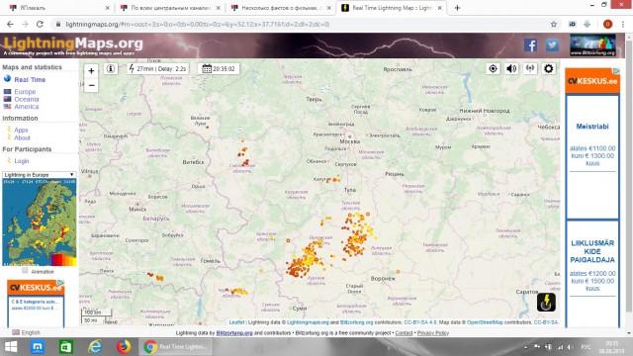
Task: Open About link in sidebar
Action: (22, 137)
